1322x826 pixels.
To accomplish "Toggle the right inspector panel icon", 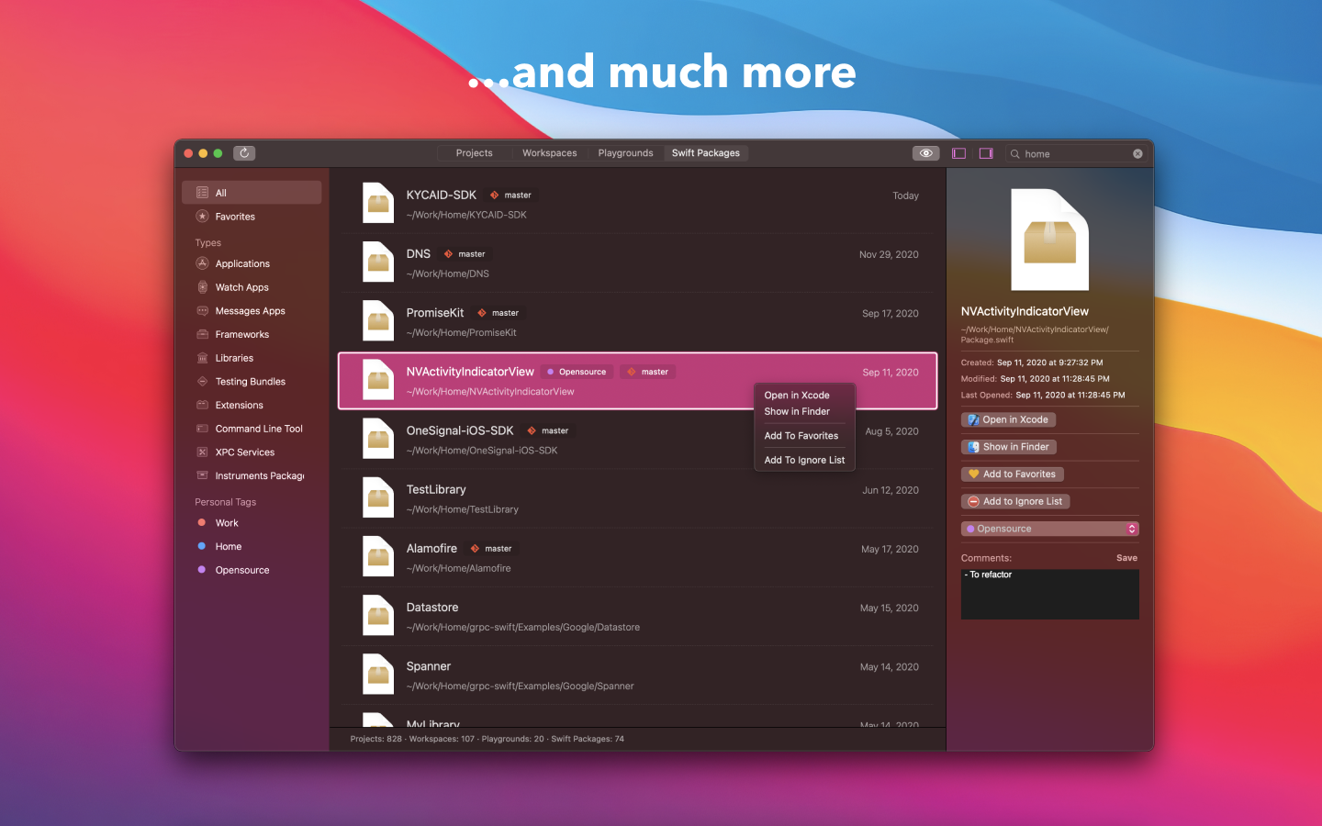I will (x=986, y=153).
